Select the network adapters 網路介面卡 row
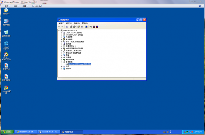This screenshot has height=135, width=205. point(70,60)
